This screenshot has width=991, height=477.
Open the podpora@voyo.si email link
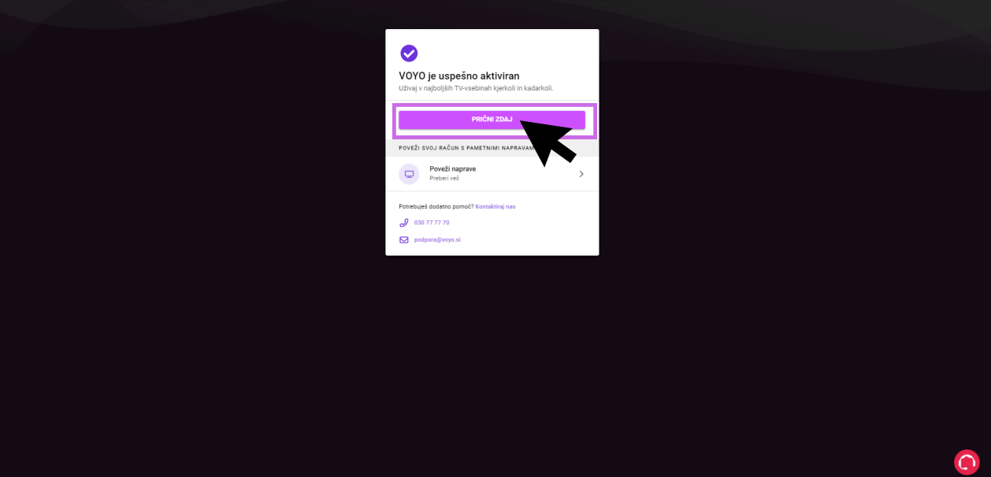point(437,239)
